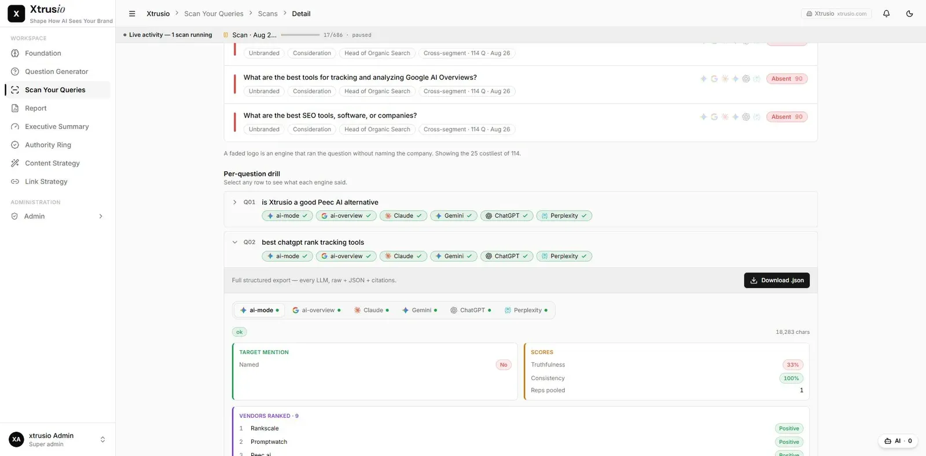This screenshot has height=456, width=926.
Task: Go to Link Strategy
Action: pos(57,182)
